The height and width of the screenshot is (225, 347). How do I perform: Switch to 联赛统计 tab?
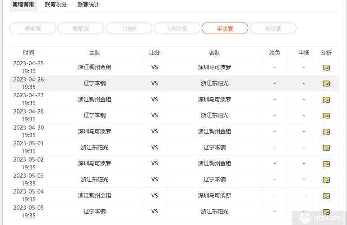pos(88,5)
